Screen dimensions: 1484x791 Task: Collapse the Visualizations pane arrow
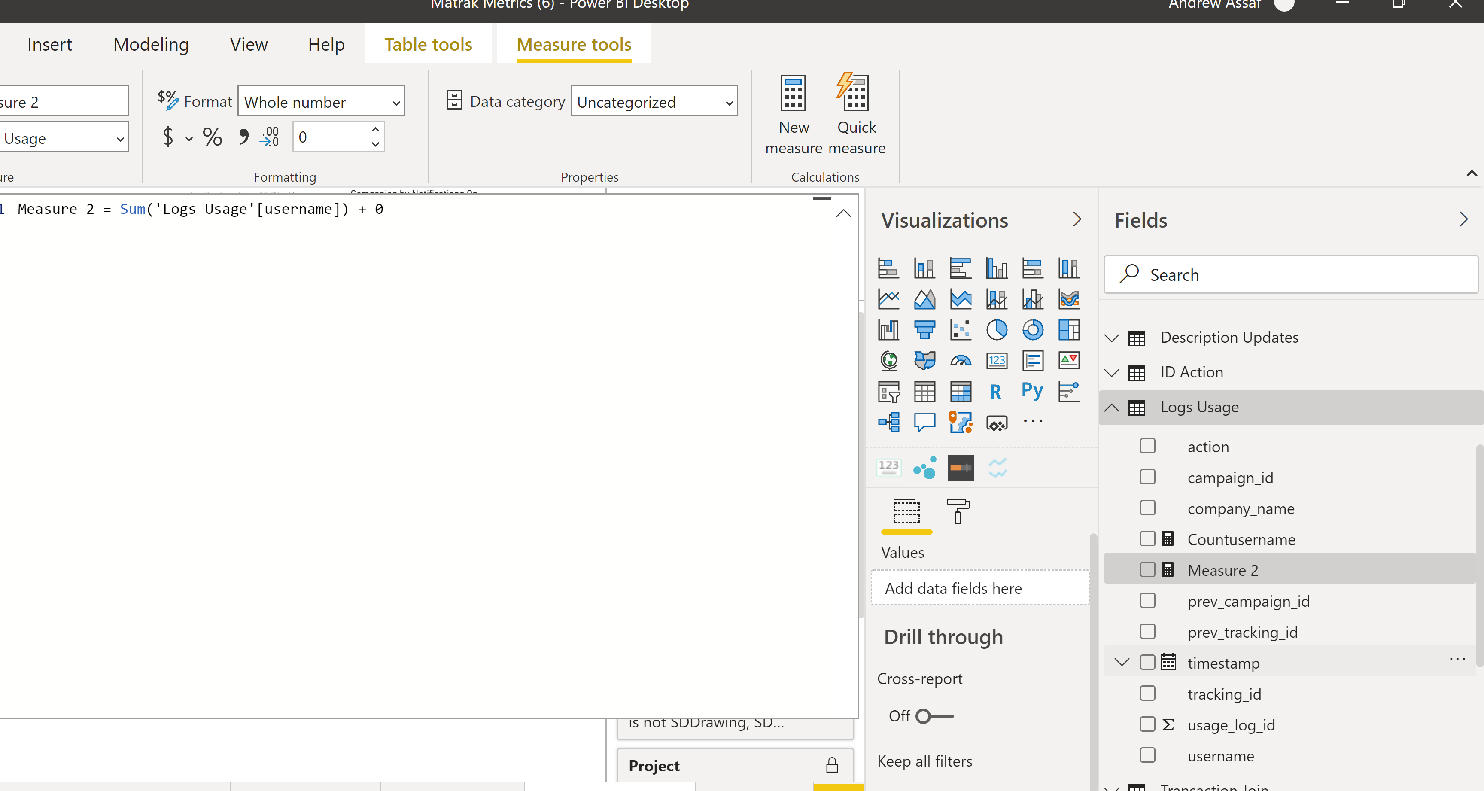point(1077,219)
